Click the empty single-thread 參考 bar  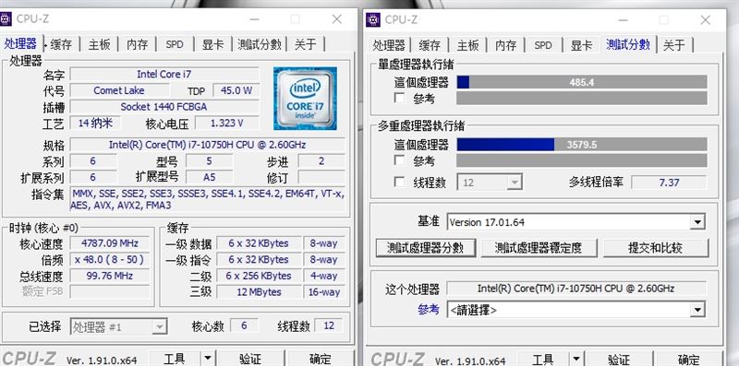pyautogui.click(x=582, y=99)
